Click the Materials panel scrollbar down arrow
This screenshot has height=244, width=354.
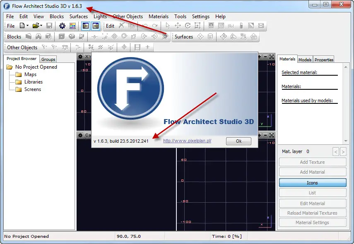tap(346, 141)
